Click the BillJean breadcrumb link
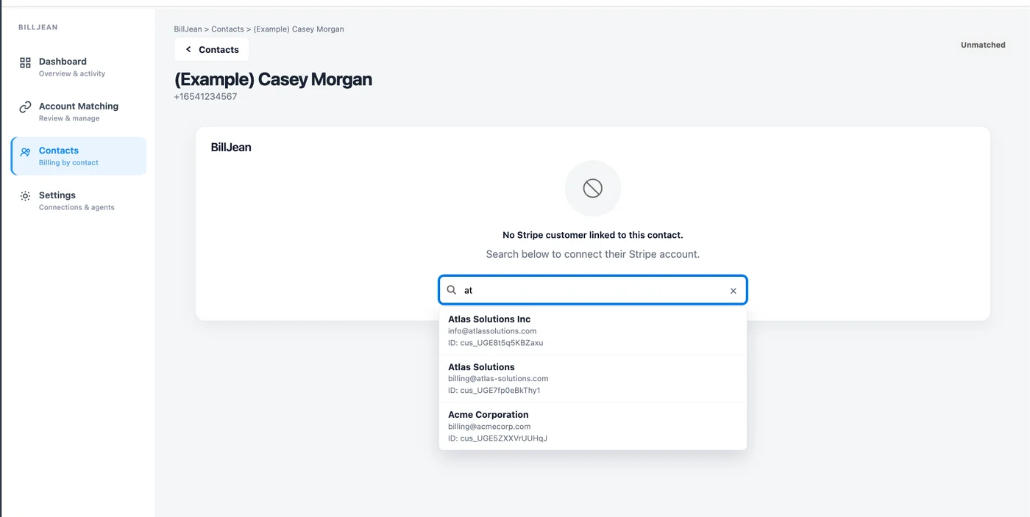This screenshot has height=517, width=1030. click(x=188, y=29)
